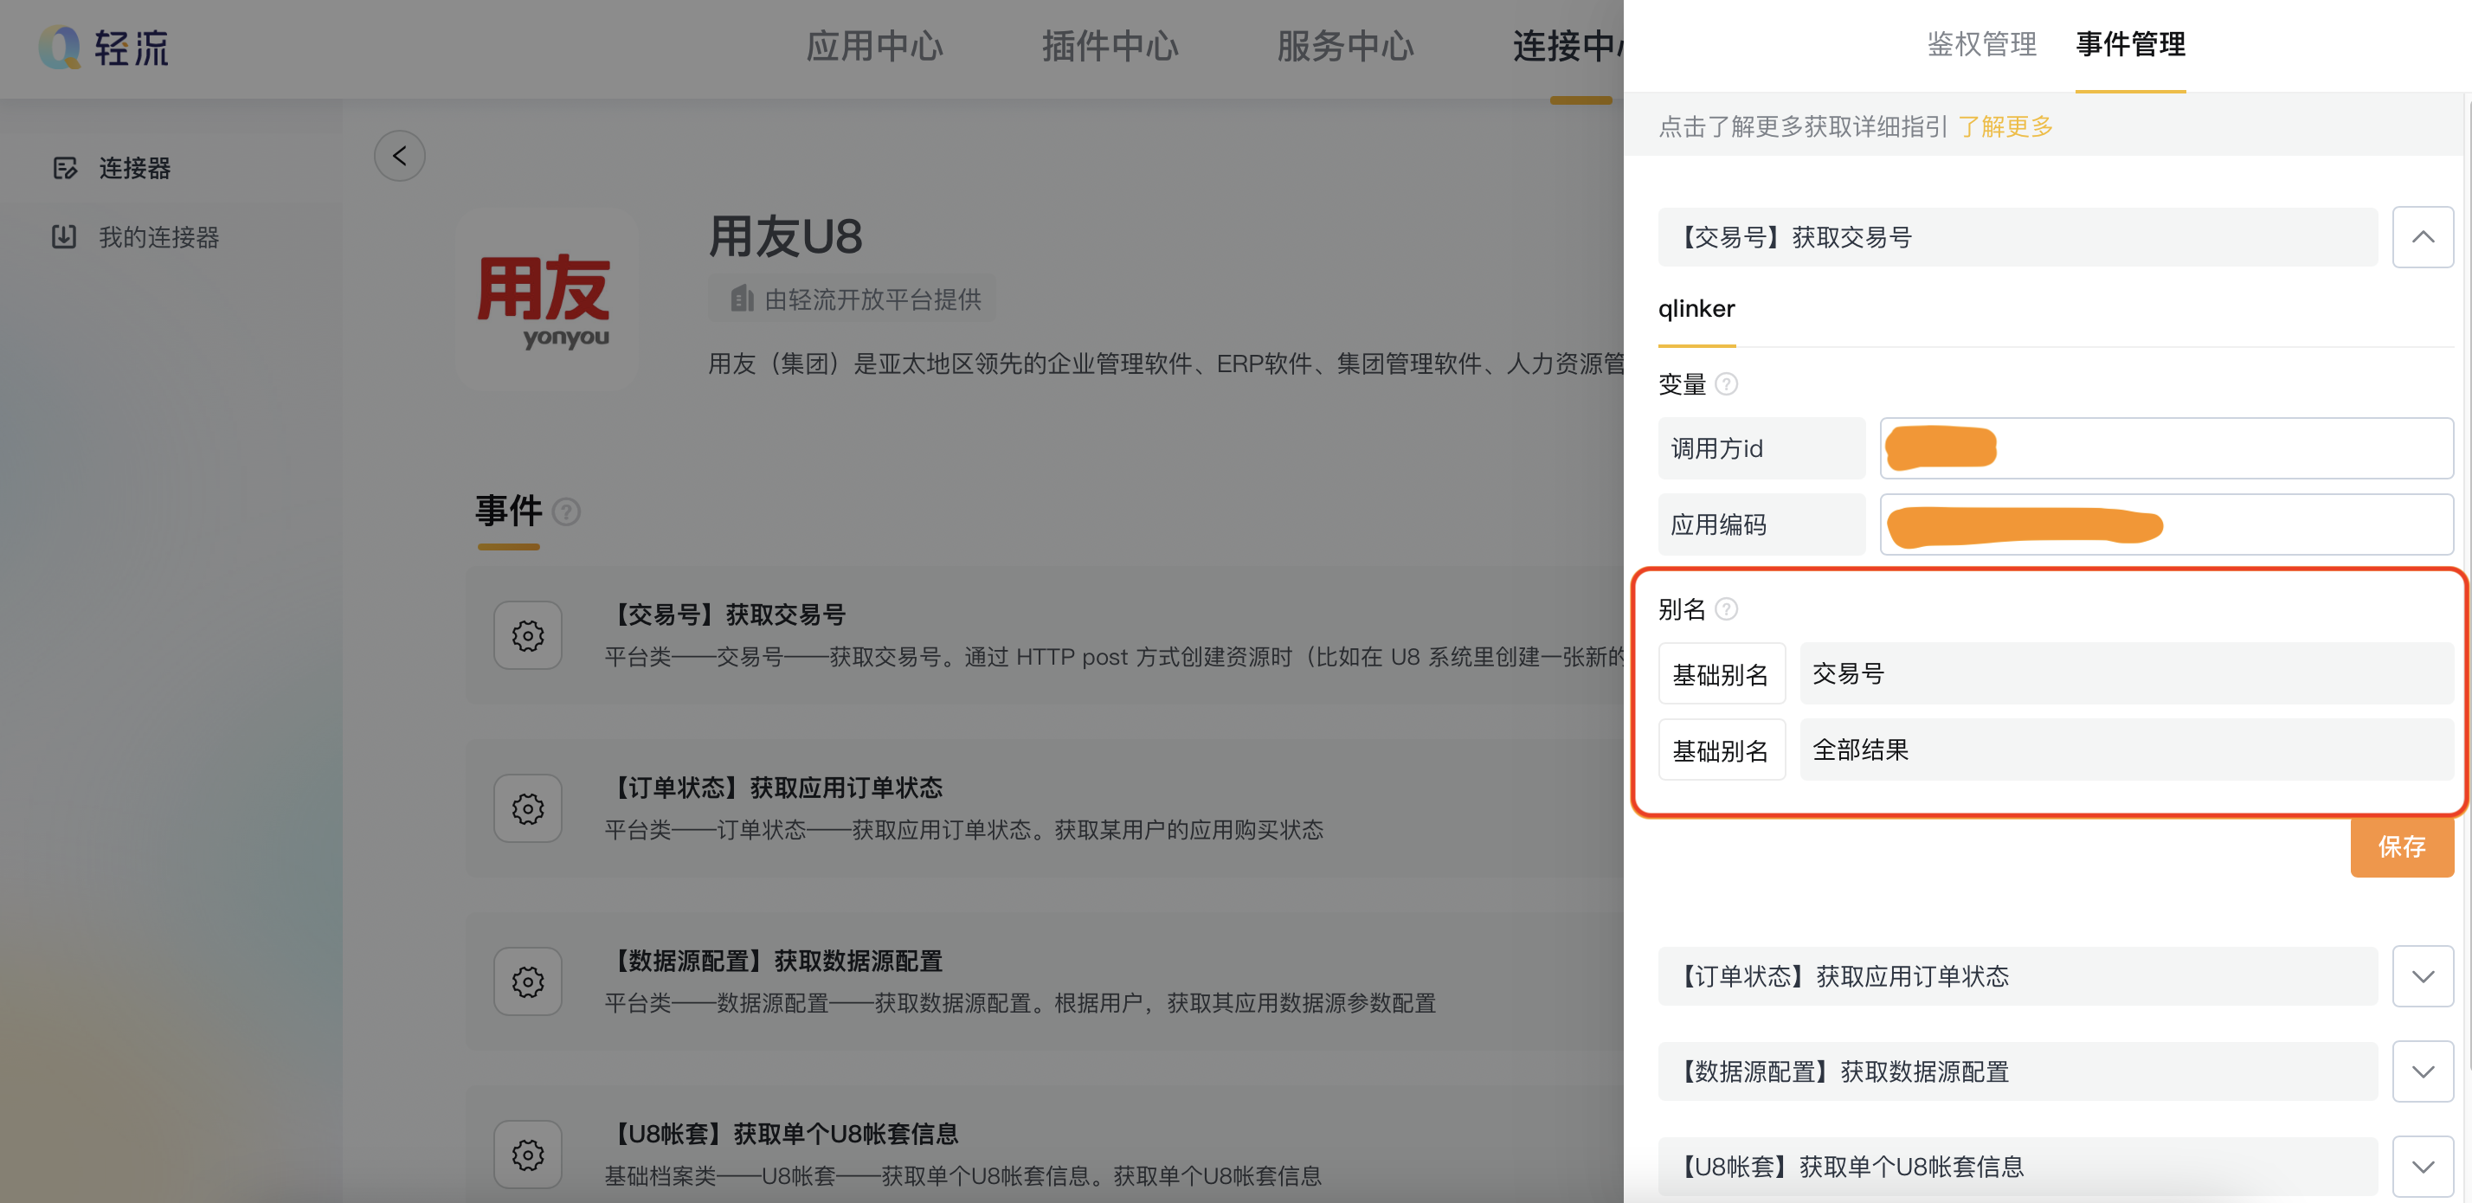Expand the 【数据源配置】获取数据源配置 section
Screen dimensions: 2472x1203
click(x=2422, y=1071)
